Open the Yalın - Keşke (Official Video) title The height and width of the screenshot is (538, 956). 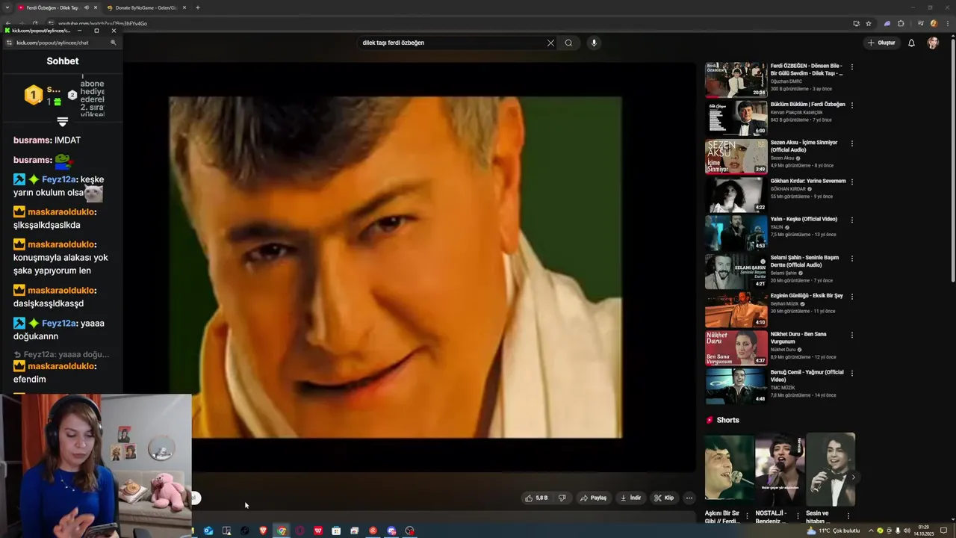click(804, 220)
